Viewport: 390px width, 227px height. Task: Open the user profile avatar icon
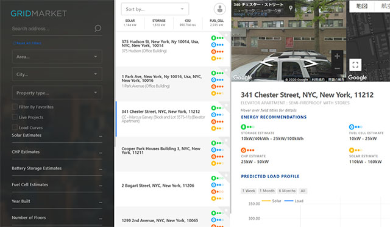pos(220,9)
